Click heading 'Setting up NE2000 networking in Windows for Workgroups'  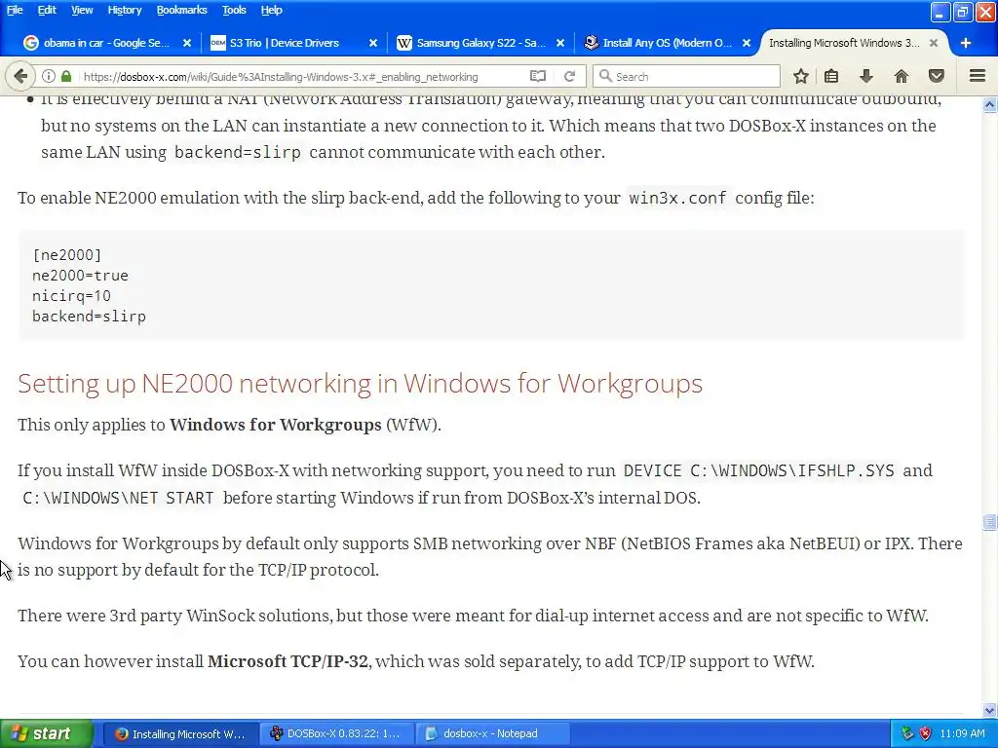pyautogui.click(x=361, y=383)
